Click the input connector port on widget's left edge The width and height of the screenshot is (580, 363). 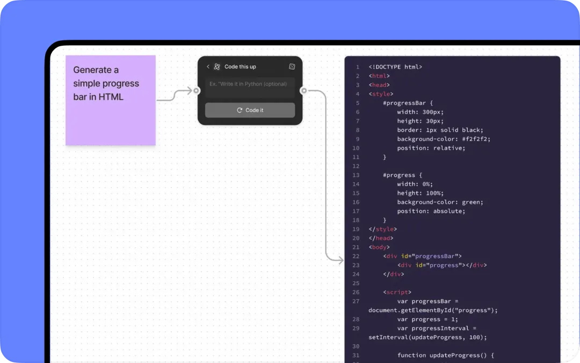[197, 91]
